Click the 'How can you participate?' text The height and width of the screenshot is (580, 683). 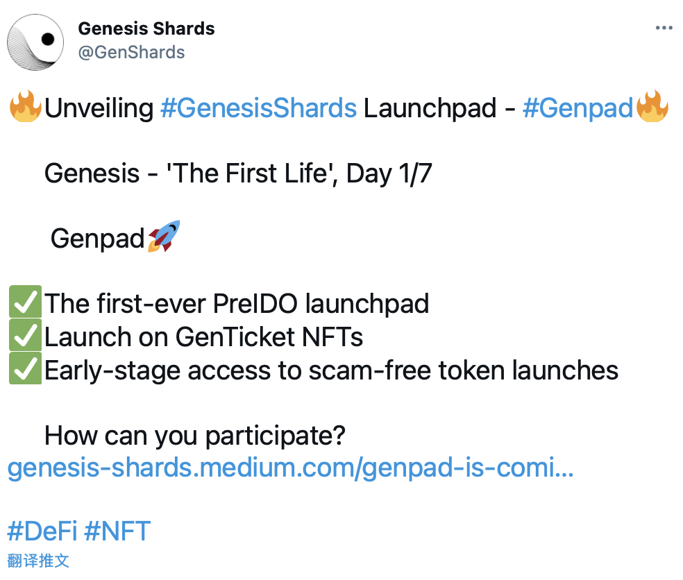[195, 436]
